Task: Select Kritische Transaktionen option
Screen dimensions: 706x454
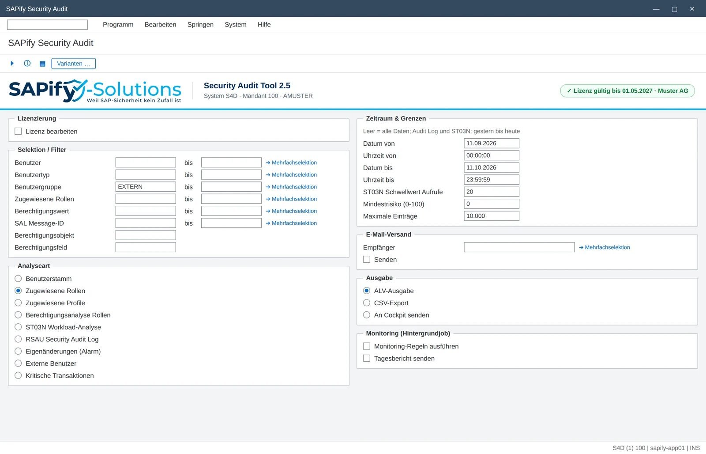Action: point(18,375)
